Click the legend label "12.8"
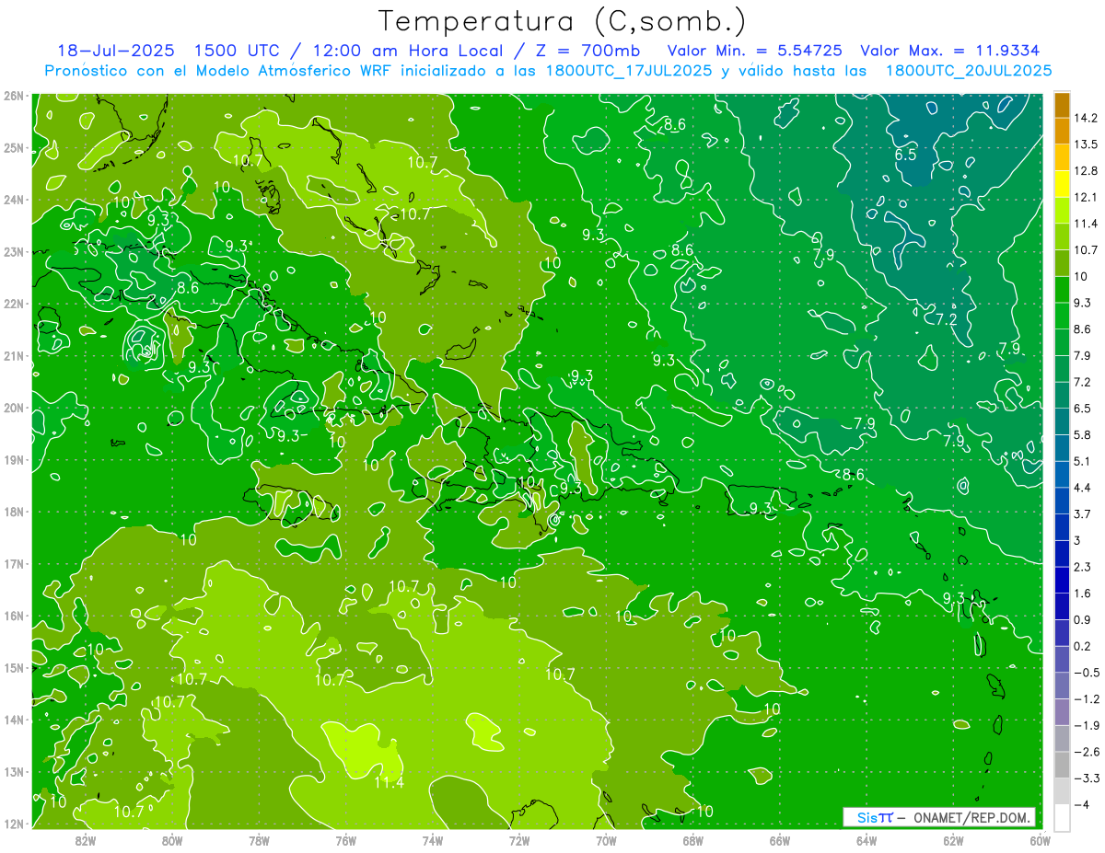 coord(1088,170)
